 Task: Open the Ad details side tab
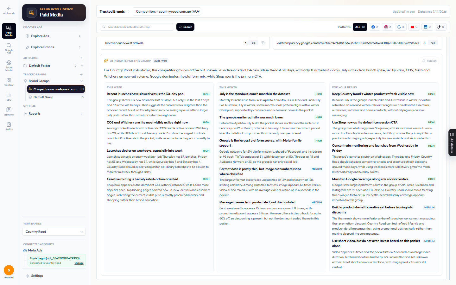[x=452, y=142]
